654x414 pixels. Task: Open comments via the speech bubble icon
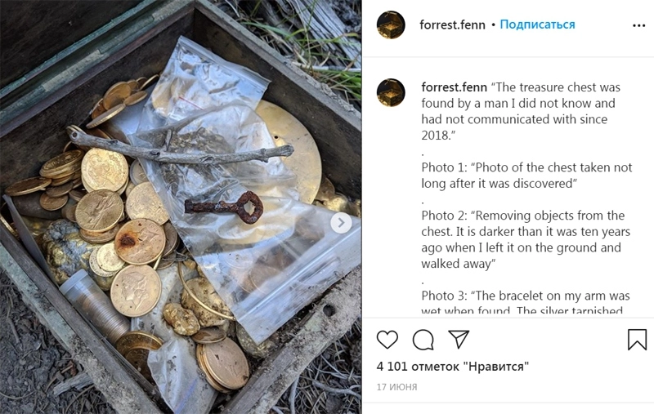coord(423,340)
